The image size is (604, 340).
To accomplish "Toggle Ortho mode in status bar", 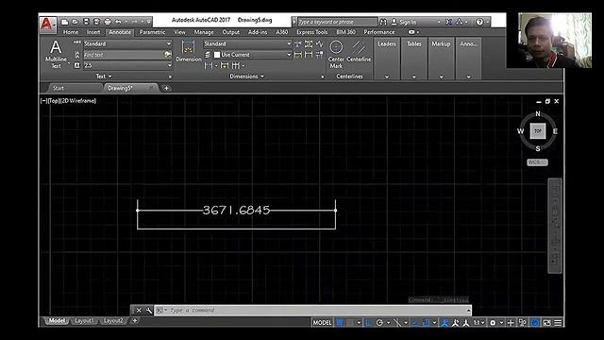I will point(369,323).
